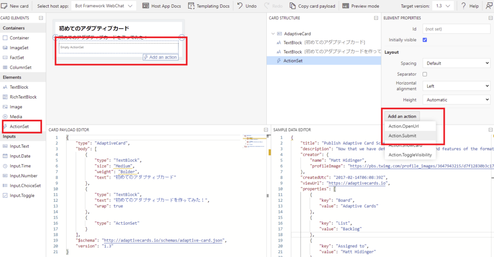Select the second TextBlock in card structure
The width and height of the screenshot is (494, 257).
324,51
